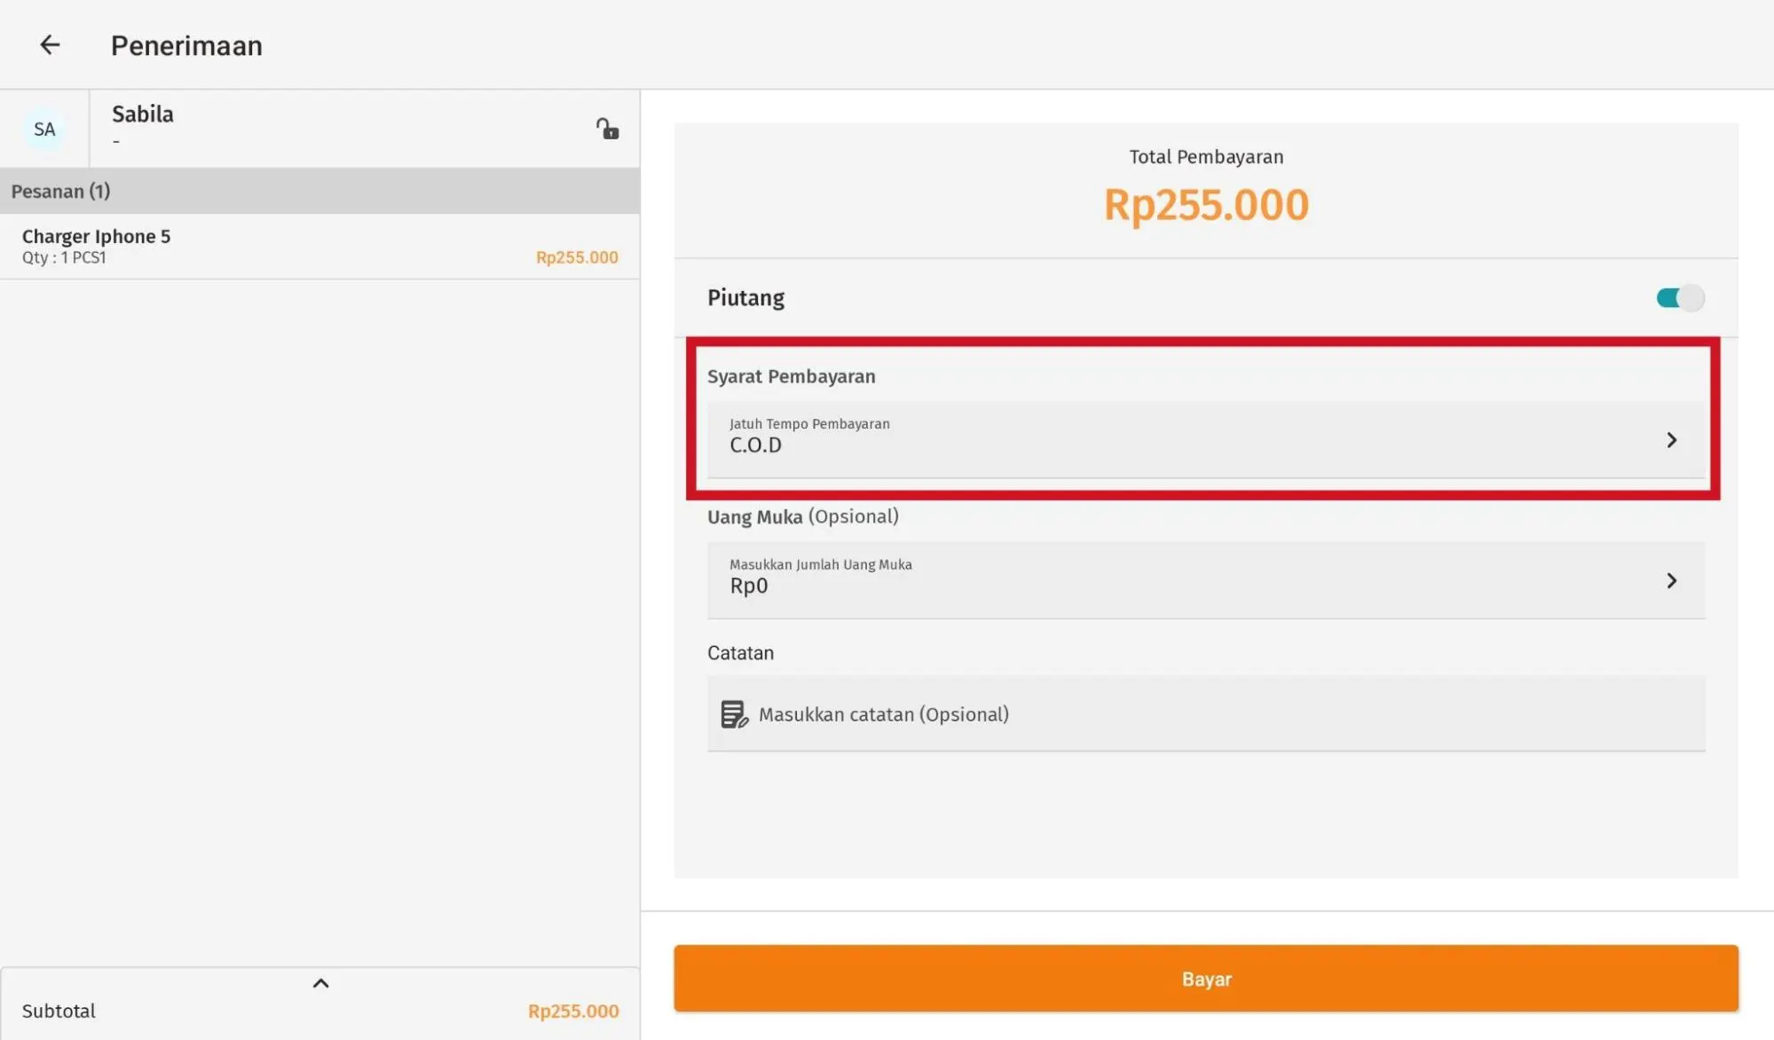Click the Piutang label
The height and width of the screenshot is (1040, 1774).
click(x=745, y=298)
